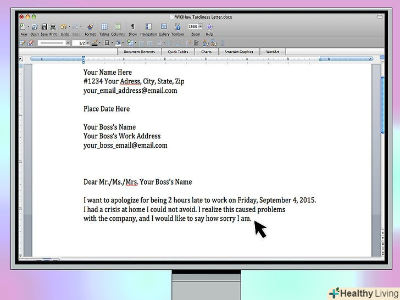Click the Quick Tables button
The height and width of the screenshot is (300, 400).
pos(177,52)
